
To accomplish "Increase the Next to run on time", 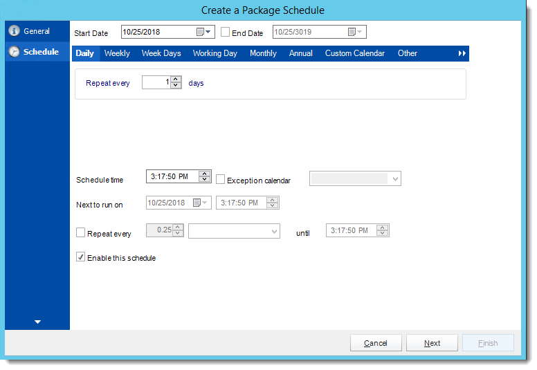I will (x=272, y=200).
